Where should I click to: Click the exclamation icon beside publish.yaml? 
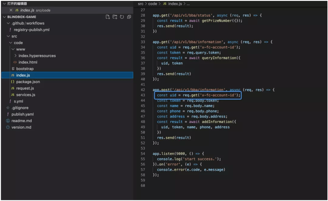pos(8,114)
